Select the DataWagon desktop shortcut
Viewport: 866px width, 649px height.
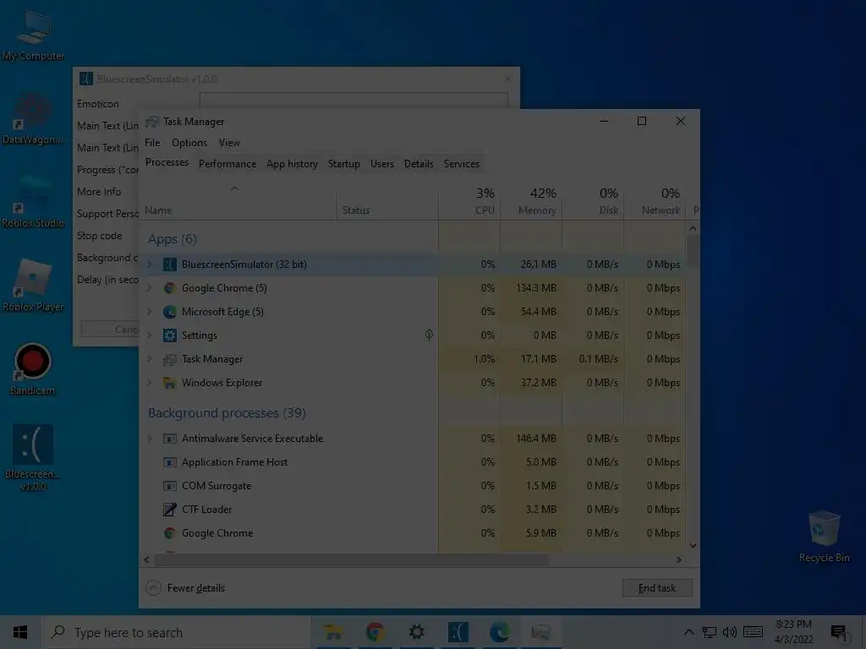[33, 118]
